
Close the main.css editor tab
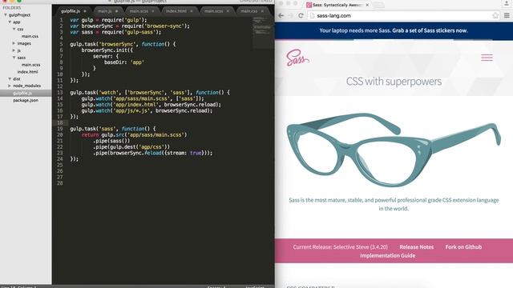(262, 11)
